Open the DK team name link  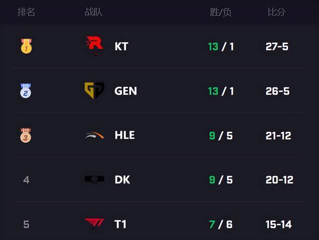(x=122, y=180)
